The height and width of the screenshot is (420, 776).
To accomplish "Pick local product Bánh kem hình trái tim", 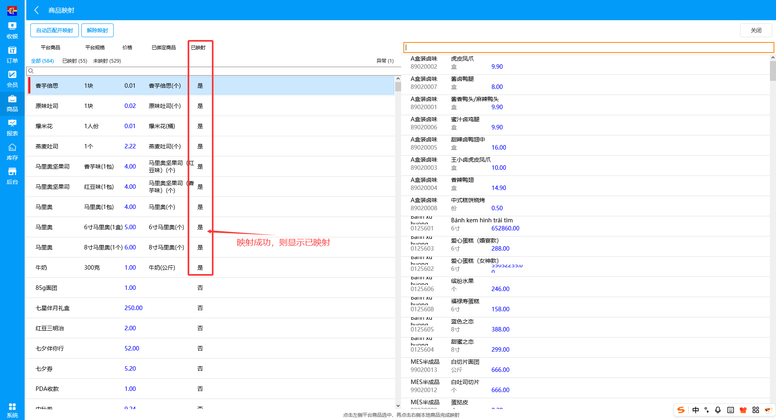I will coord(586,226).
